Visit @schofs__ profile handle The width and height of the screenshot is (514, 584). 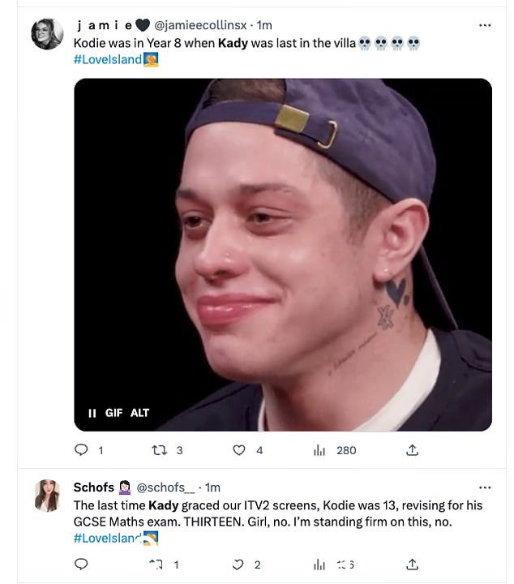click(165, 487)
